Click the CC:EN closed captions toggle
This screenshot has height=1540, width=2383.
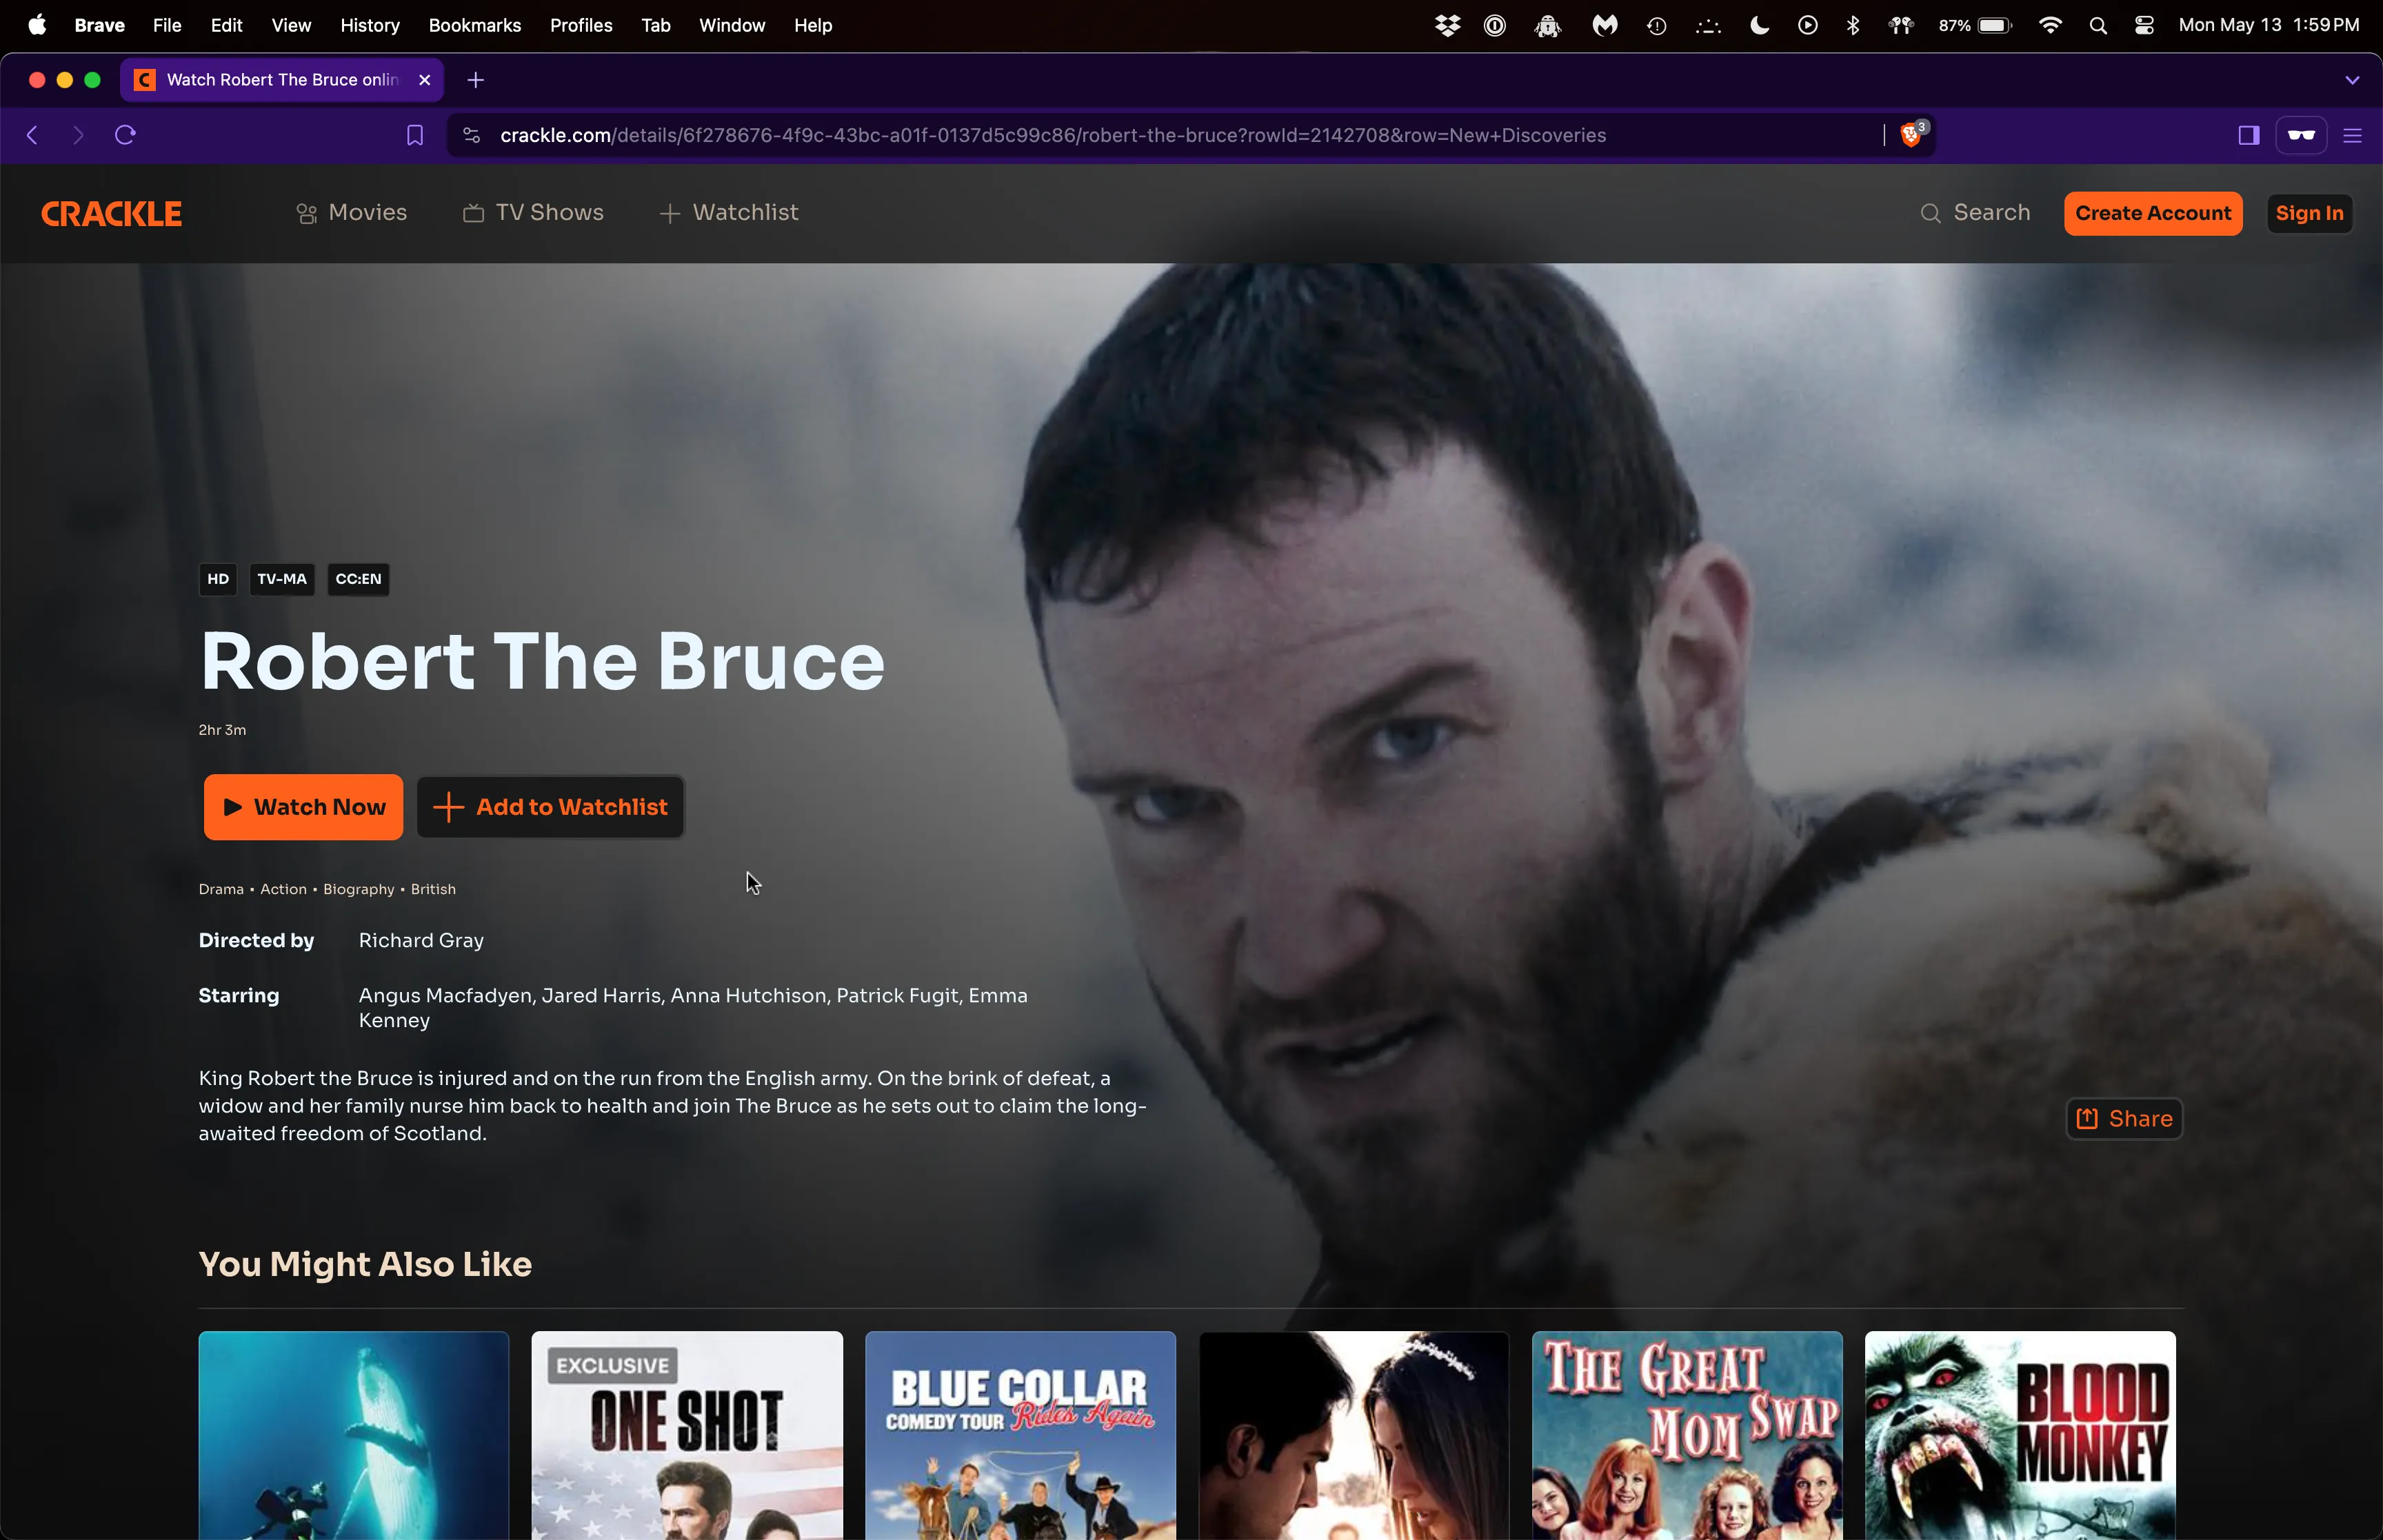[x=358, y=578]
